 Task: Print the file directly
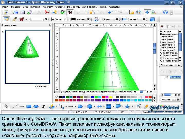click(54, 12)
